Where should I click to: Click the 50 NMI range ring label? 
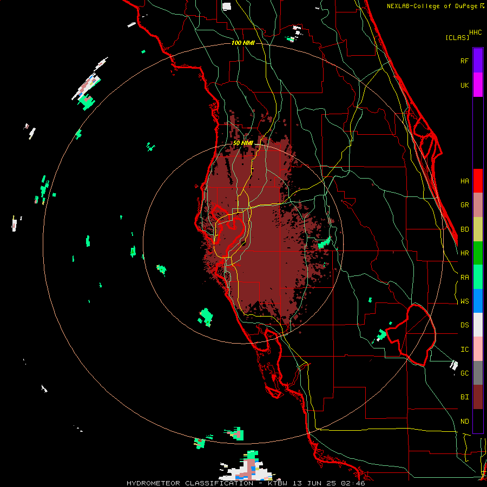coord(243,143)
